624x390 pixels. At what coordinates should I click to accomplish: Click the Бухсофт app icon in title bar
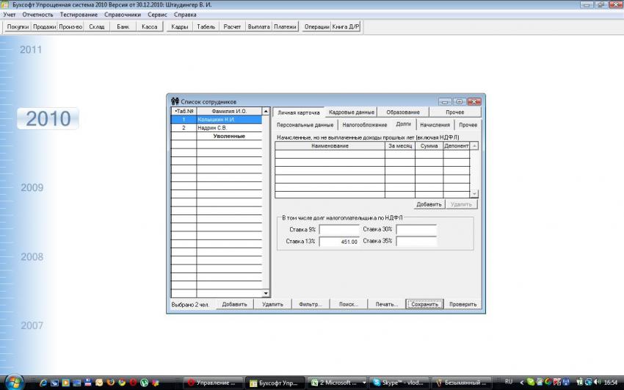(x=6, y=4)
